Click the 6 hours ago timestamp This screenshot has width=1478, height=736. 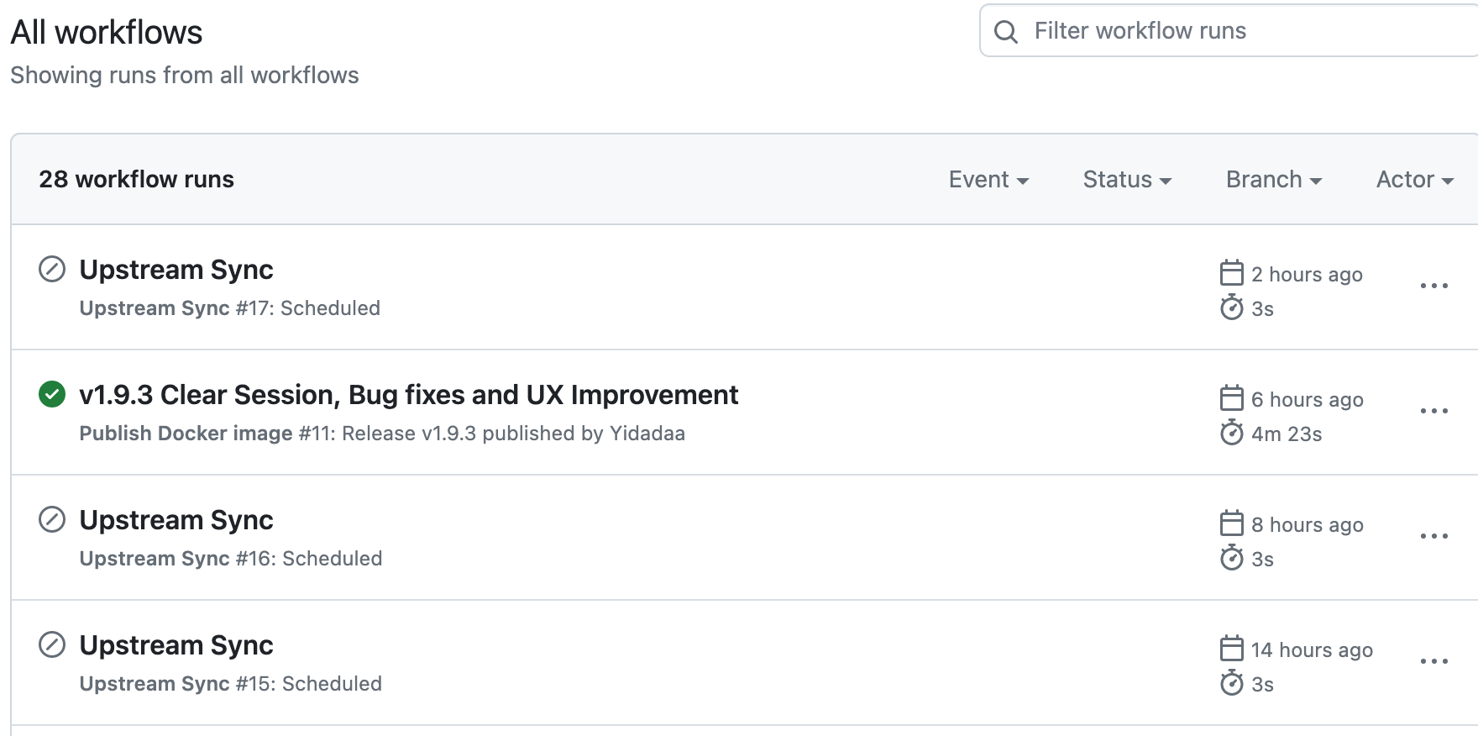pos(1307,400)
